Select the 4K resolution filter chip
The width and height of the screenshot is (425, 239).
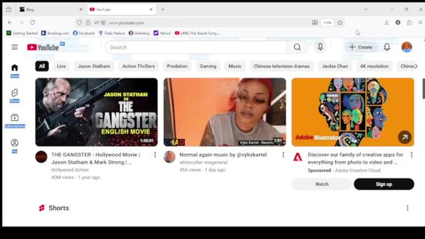click(374, 66)
